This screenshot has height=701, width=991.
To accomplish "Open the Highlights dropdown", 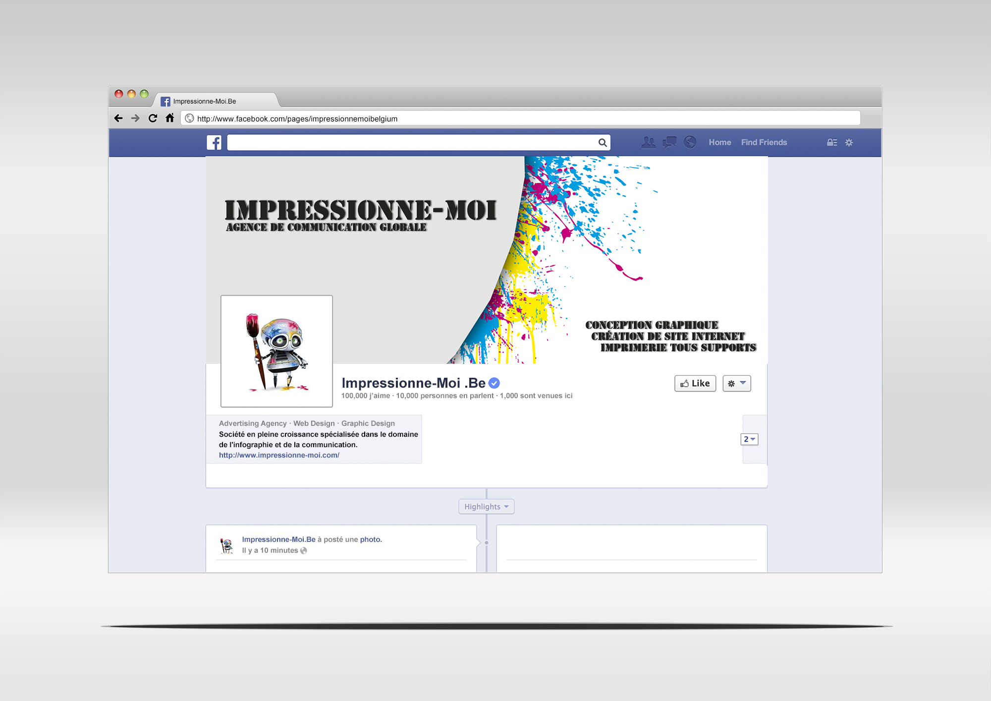I will coord(487,507).
